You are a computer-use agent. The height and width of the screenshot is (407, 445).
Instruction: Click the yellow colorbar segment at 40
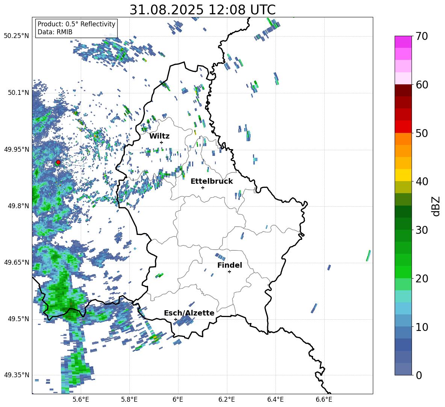[x=403, y=175]
